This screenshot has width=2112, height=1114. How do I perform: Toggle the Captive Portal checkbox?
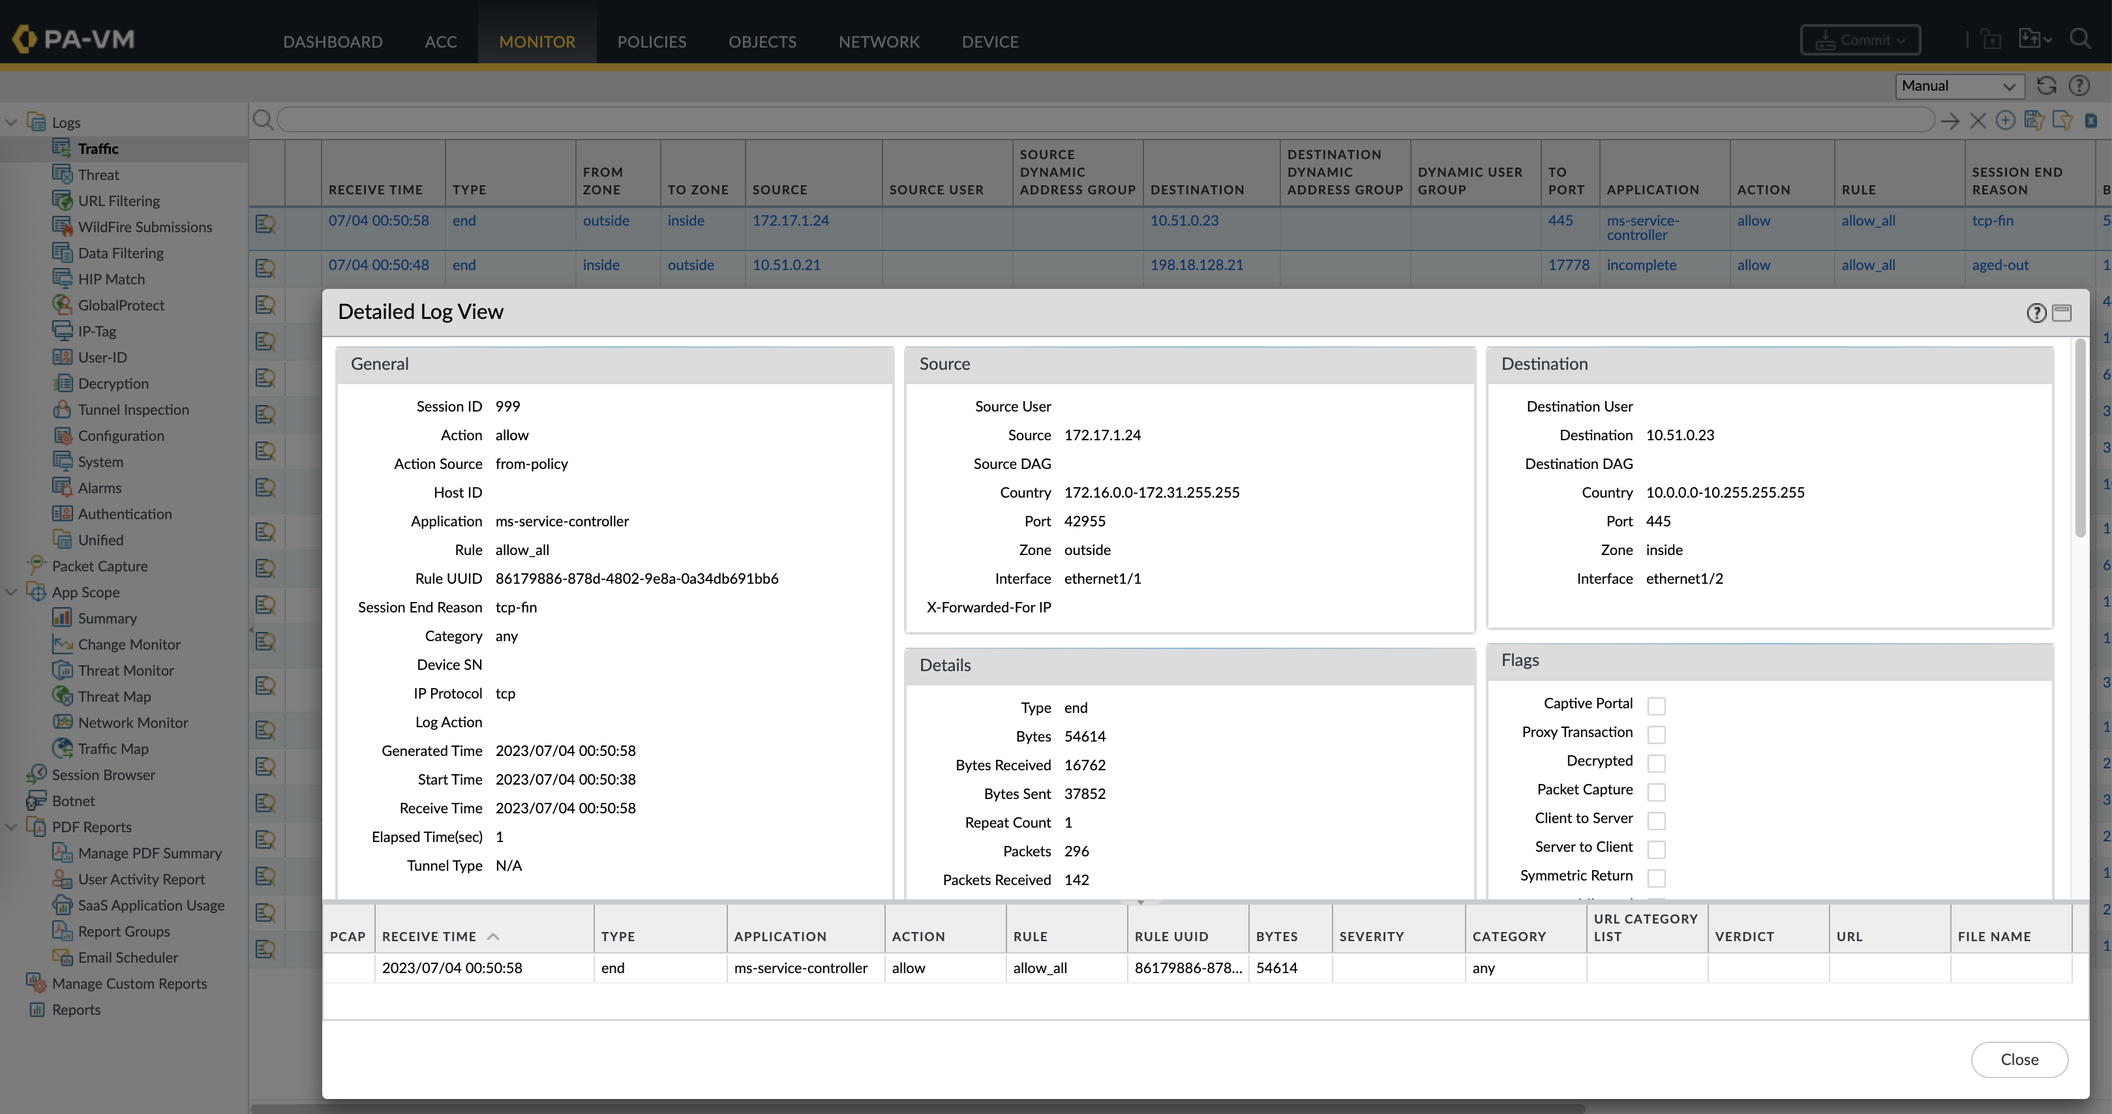click(1656, 706)
